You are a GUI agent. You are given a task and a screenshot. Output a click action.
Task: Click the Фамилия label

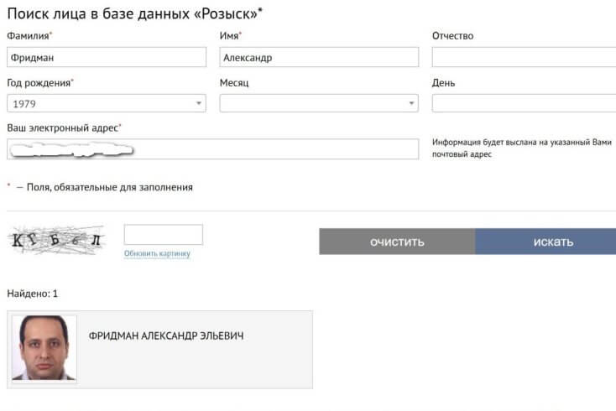click(29, 36)
